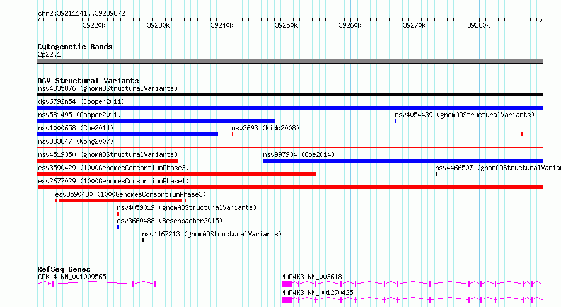Click the nsv4519350 gnomAD red bar
Screen dimensions: 561x307
(107, 161)
